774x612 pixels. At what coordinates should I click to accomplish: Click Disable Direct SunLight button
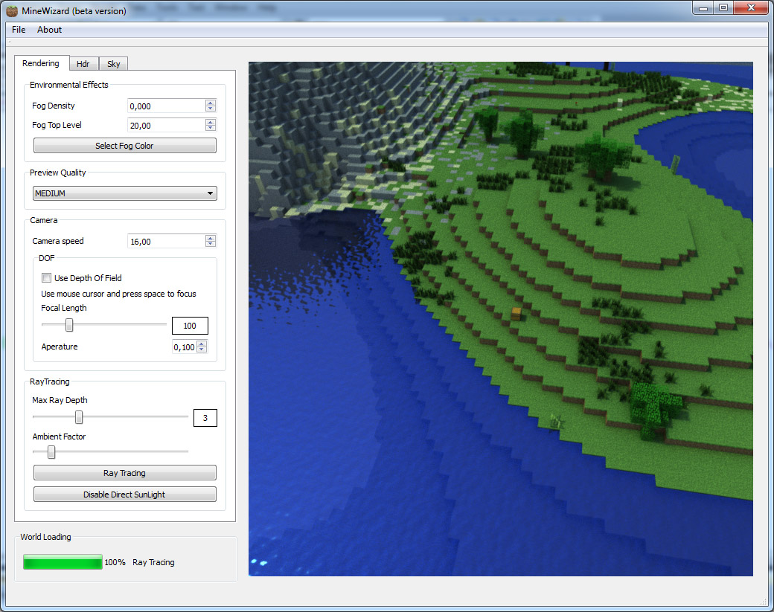[x=124, y=495]
